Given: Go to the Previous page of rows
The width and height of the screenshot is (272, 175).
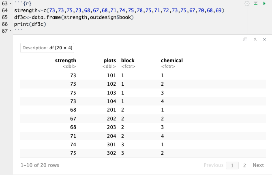Looking at the screenshot, I should click(213, 165).
